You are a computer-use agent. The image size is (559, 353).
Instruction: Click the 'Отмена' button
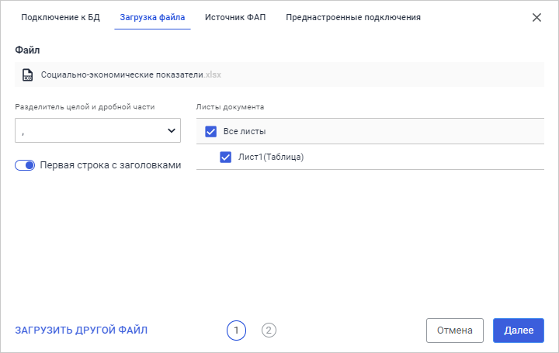pyautogui.click(x=455, y=331)
